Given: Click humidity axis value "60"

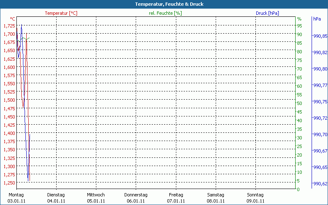Looking at the screenshot, I should 300,86.
